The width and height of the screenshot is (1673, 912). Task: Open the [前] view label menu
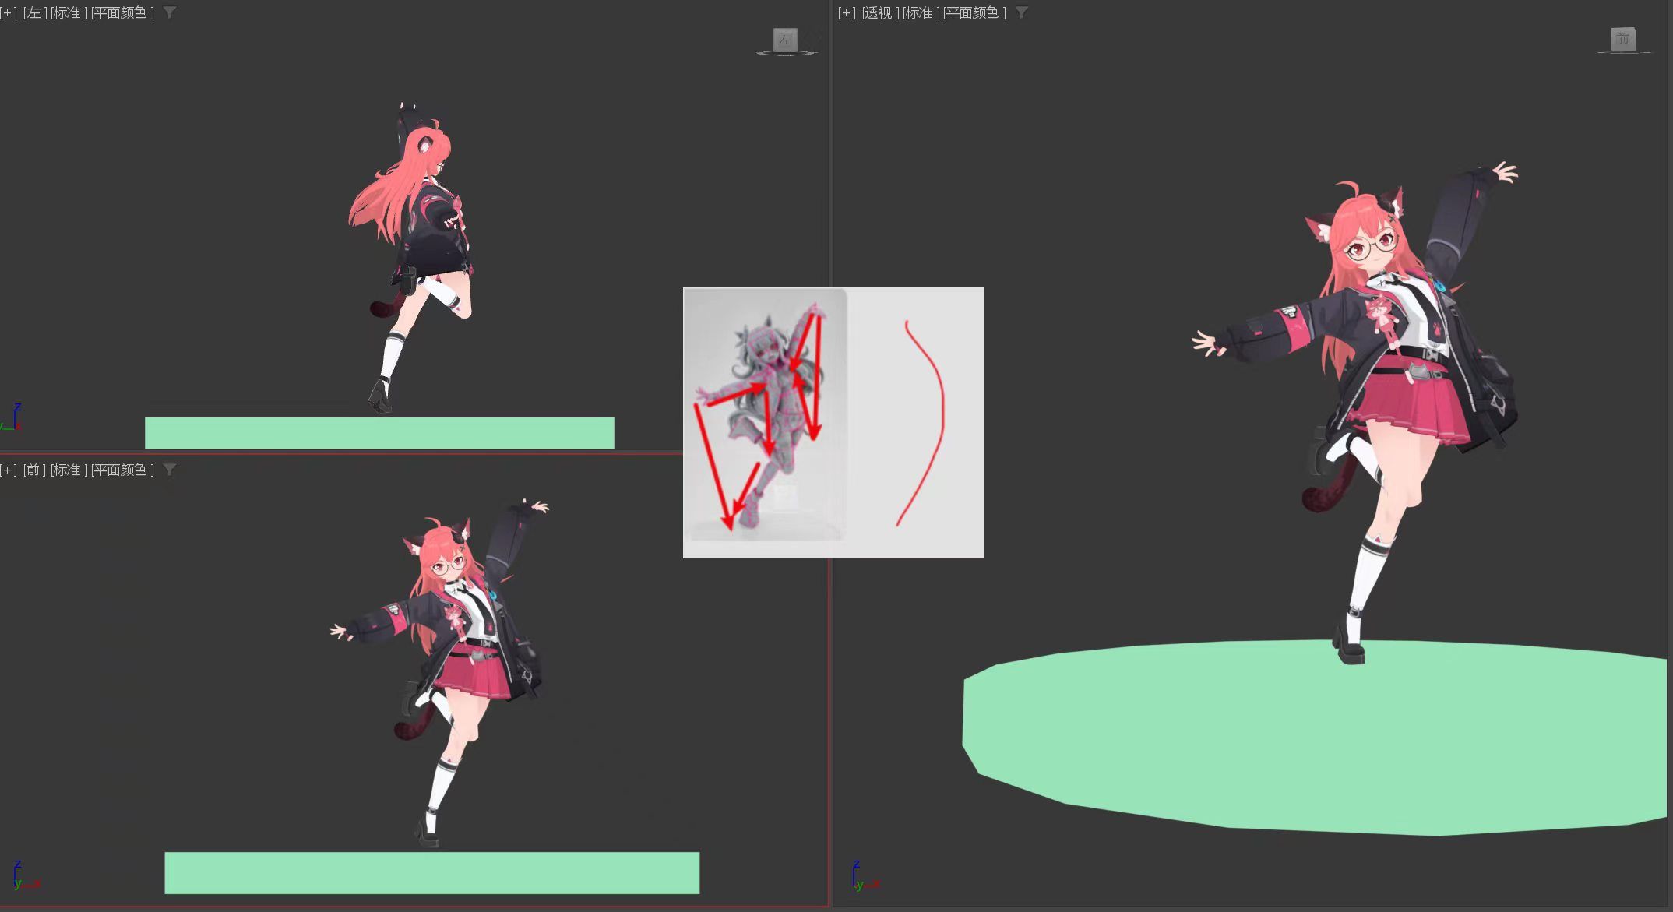[34, 470]
